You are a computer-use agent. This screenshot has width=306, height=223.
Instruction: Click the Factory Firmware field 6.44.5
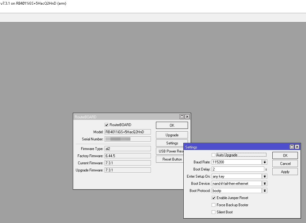tap(128, 156)
